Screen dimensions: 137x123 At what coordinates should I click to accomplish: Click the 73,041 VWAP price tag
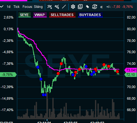131,70
